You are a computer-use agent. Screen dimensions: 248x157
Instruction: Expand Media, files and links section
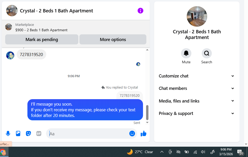197,101
